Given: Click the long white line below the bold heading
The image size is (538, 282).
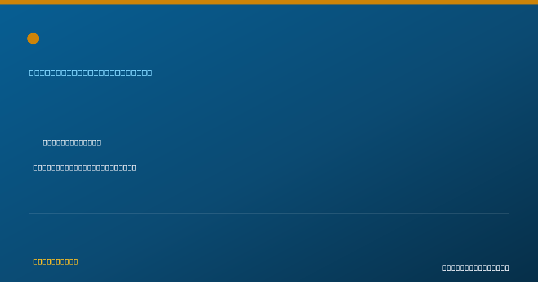Looking at the screenshot, I should (85, 167).
